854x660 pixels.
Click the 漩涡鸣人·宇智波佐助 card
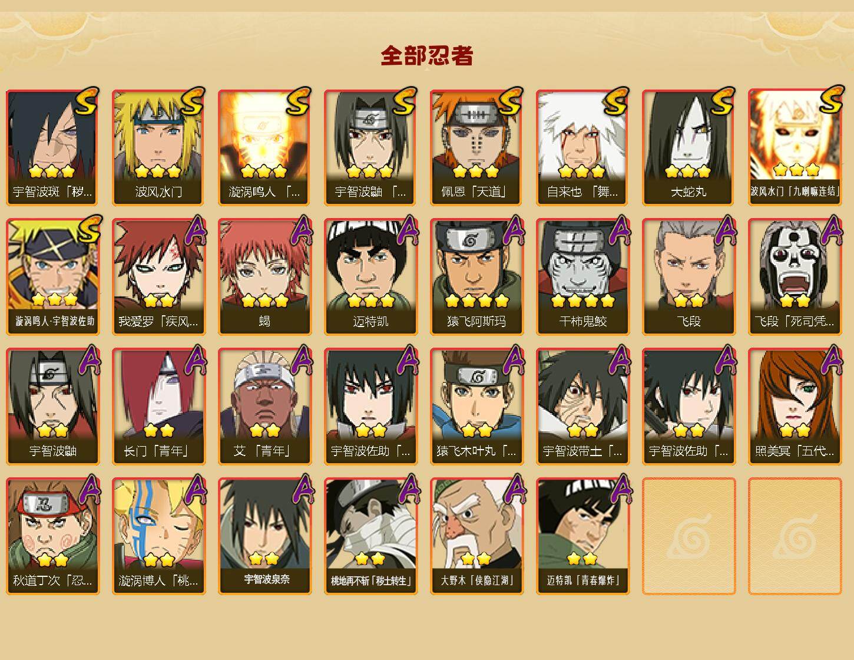(52, 277)
